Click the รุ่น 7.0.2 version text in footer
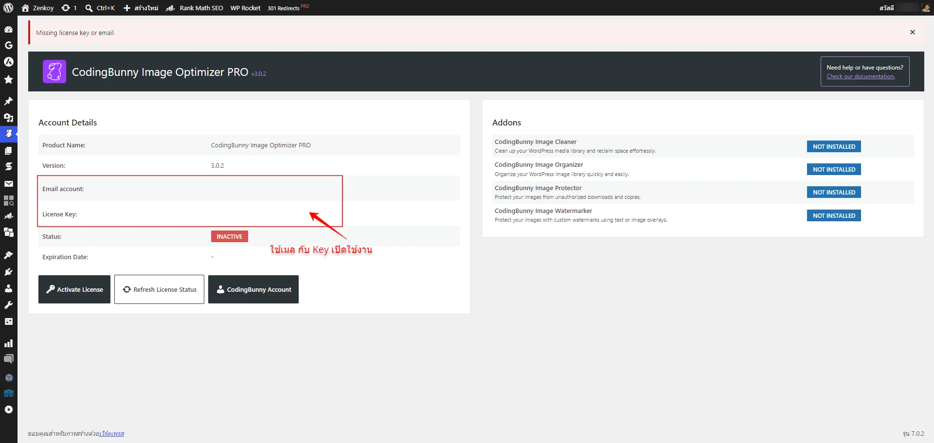 point(914,434)
